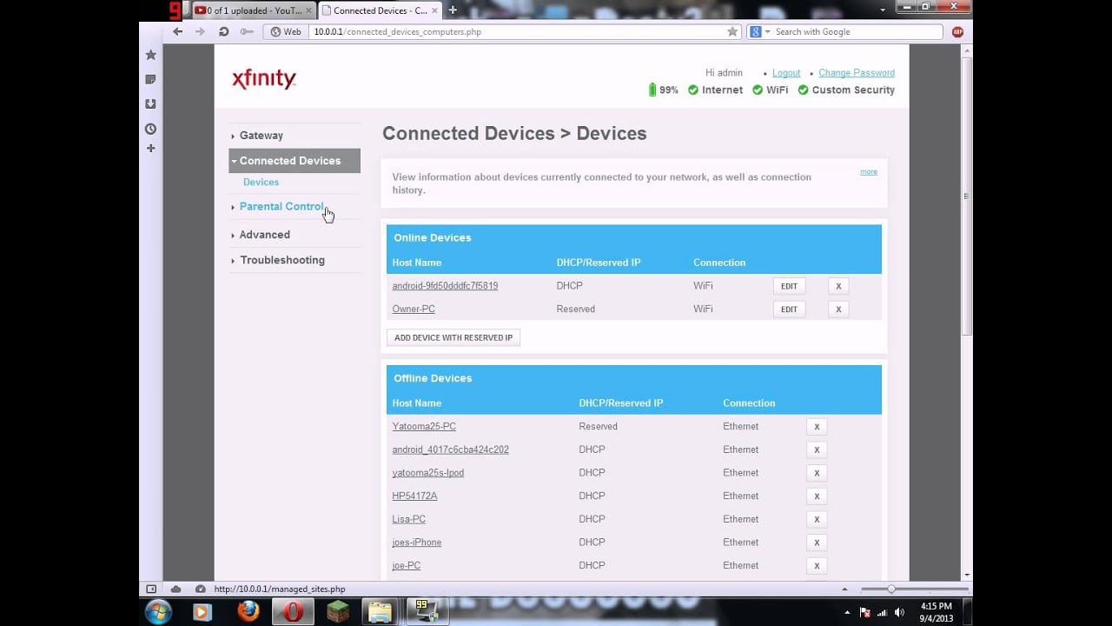
Task: Add a panel with the plus icon
Action: pos(150,149)
